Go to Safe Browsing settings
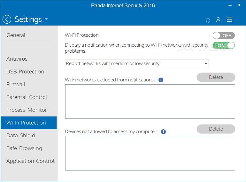Screen dimensions: 246x182 (24, 148)
